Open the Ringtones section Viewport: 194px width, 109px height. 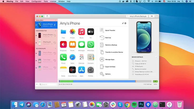point(63,44)
